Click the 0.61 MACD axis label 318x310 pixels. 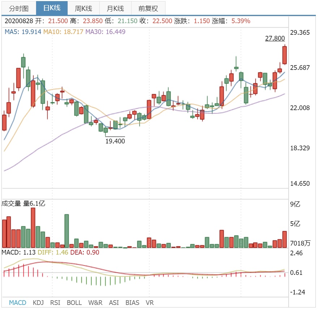tap(296, 273)
